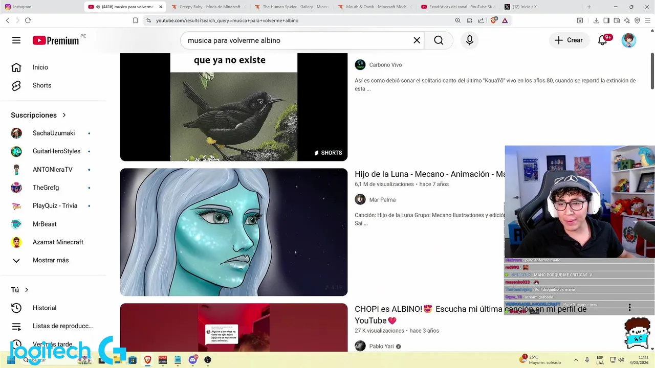This screenshot has width=655, height=368.
Task: Click the page vertical scrollbar thumb
Action: click(x=652, y=71)
